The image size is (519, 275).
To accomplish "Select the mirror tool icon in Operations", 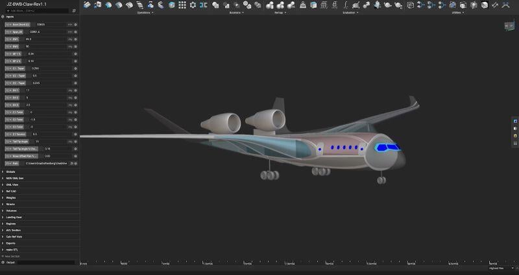I will point(204,5).
